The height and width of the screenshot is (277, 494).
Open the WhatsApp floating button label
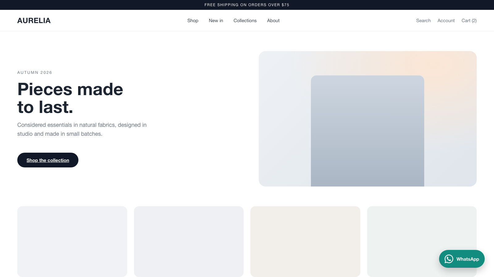click(468, 259)
